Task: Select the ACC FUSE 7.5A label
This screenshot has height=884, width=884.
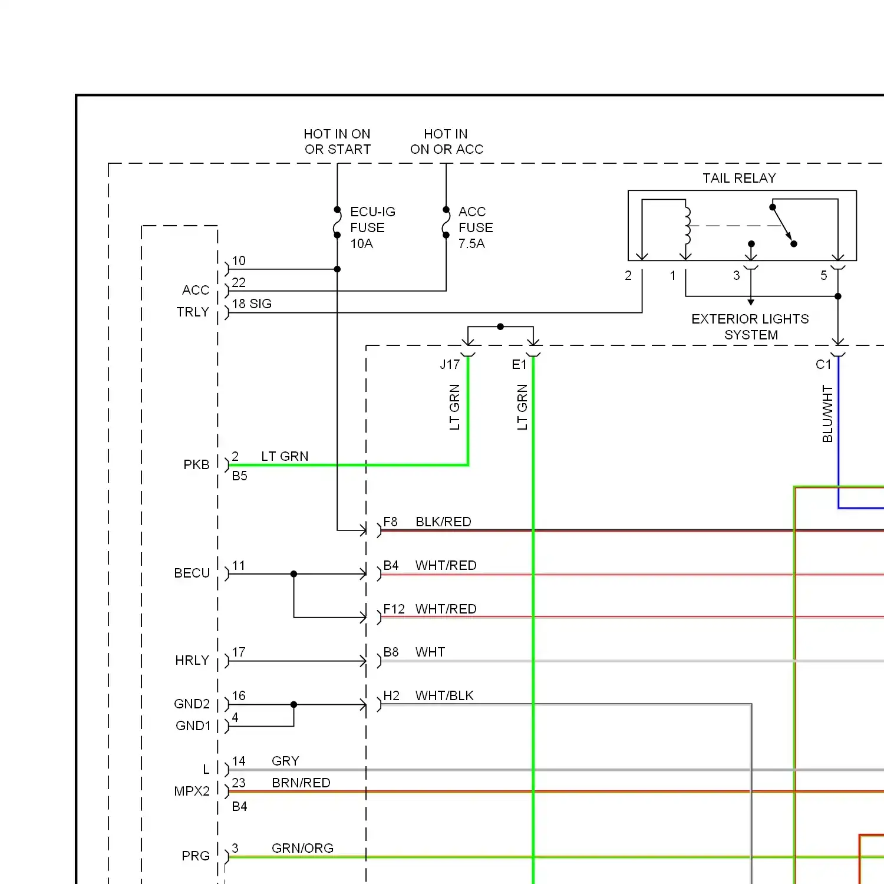Action: coord(476,227)
